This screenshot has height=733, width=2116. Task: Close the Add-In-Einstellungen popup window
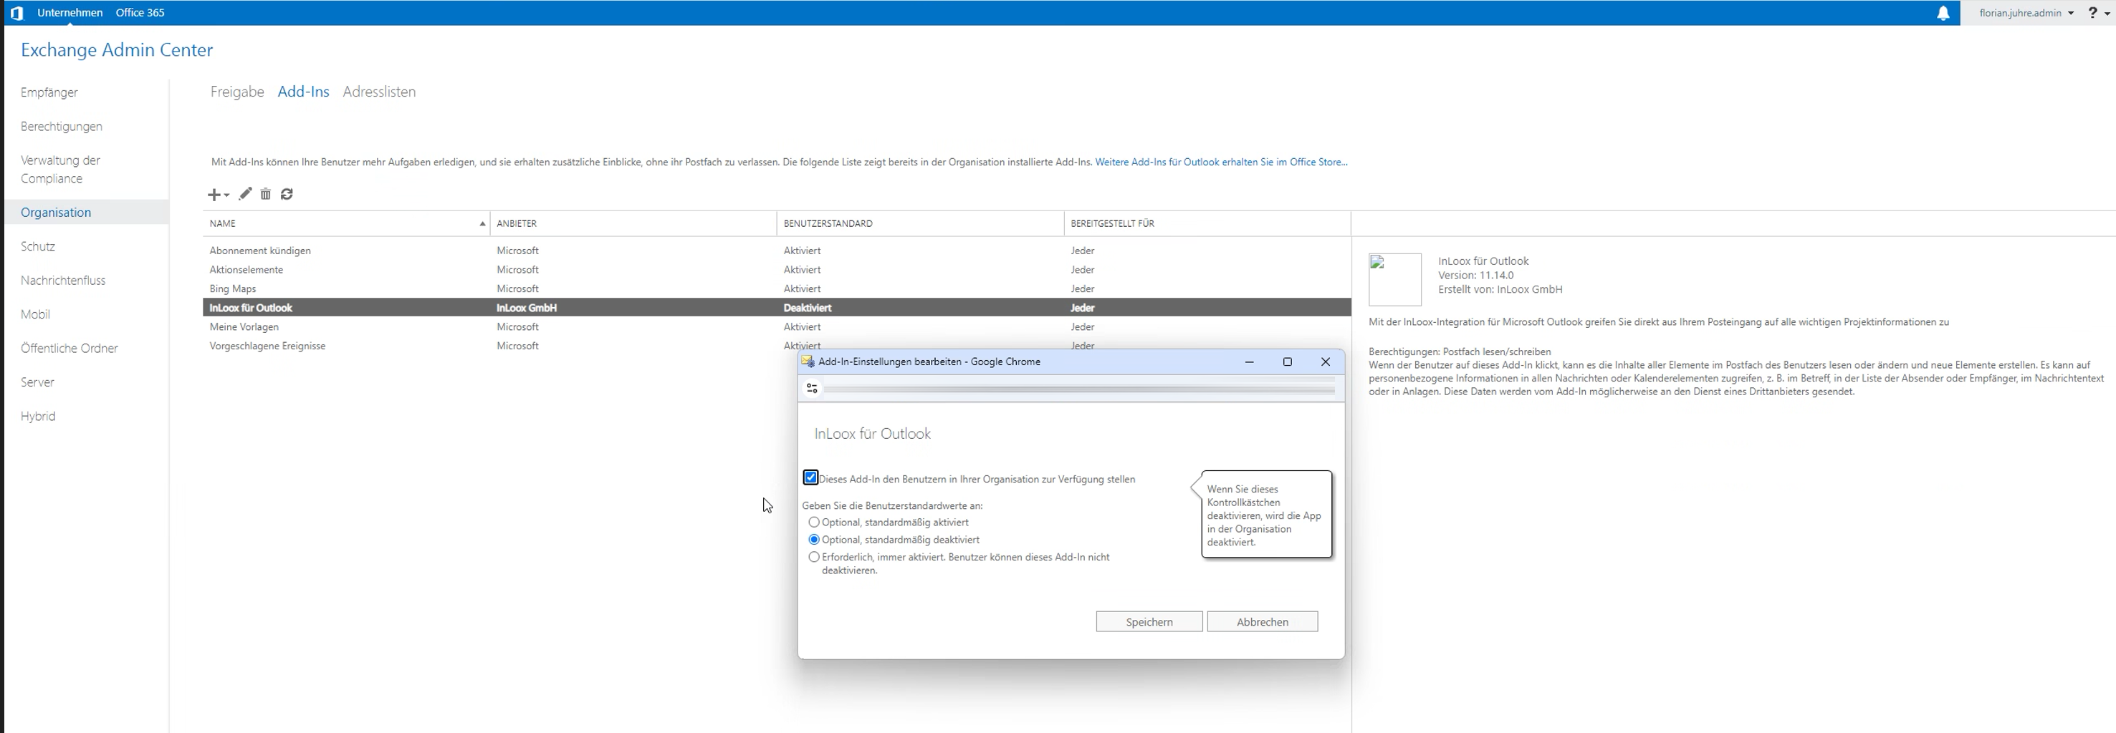pos(1325,362)
